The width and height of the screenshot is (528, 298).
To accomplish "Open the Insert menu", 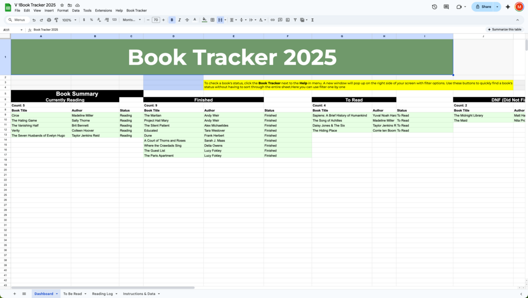I will click(49, 11).
